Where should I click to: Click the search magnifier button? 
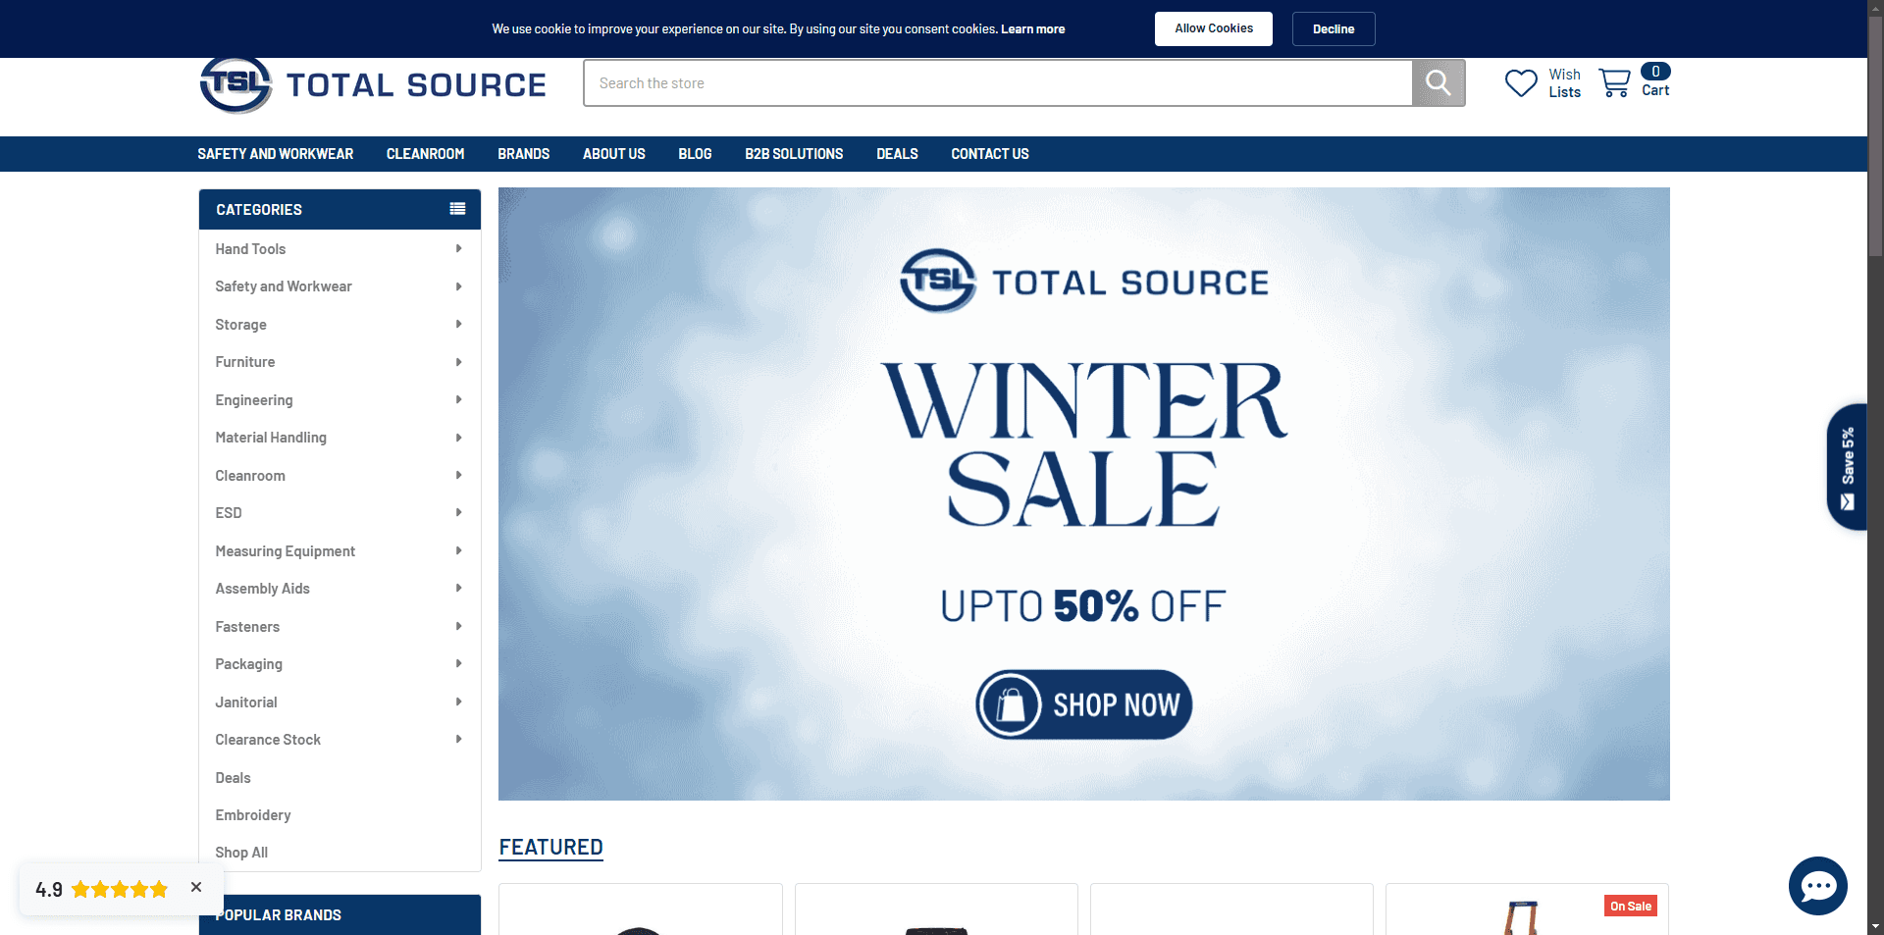1438,83
